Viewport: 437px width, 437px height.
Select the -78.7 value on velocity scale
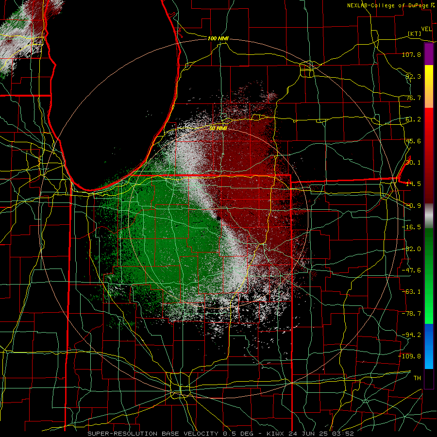click(x=411, y=314)
